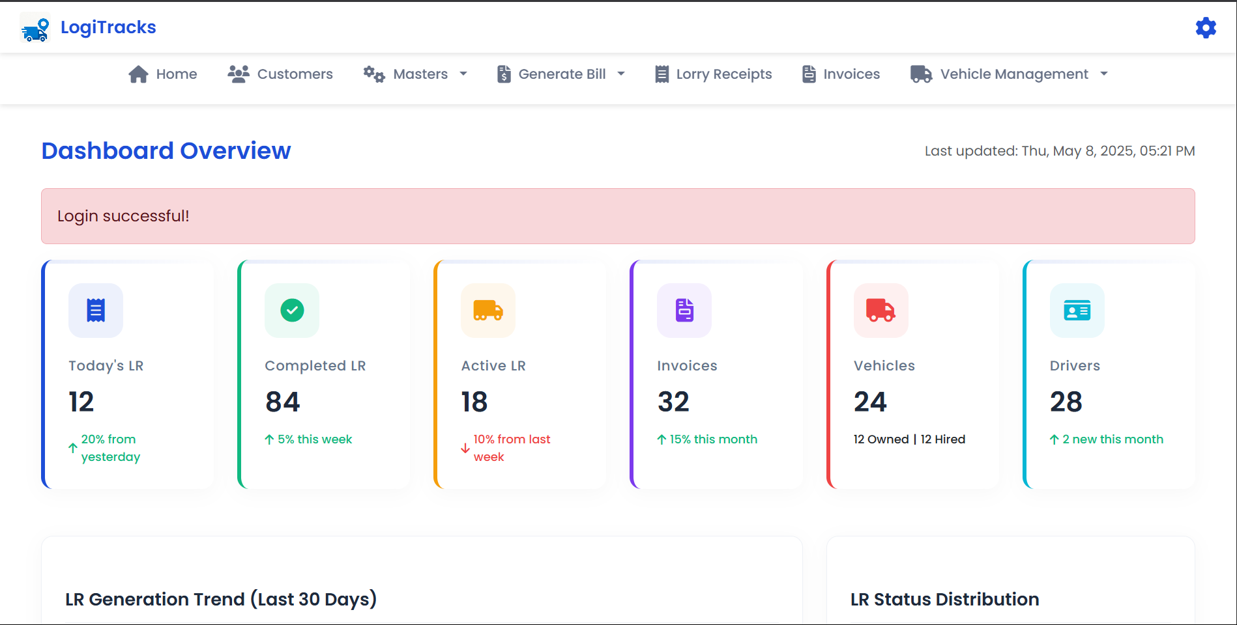The image size is (1237, 625).
Task: Open the Masters menu
Action: point(415,74)
